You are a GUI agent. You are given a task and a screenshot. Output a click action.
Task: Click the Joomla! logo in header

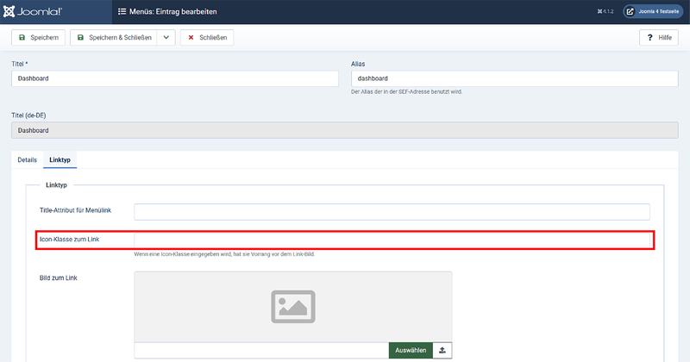click(x=32, y=11)
